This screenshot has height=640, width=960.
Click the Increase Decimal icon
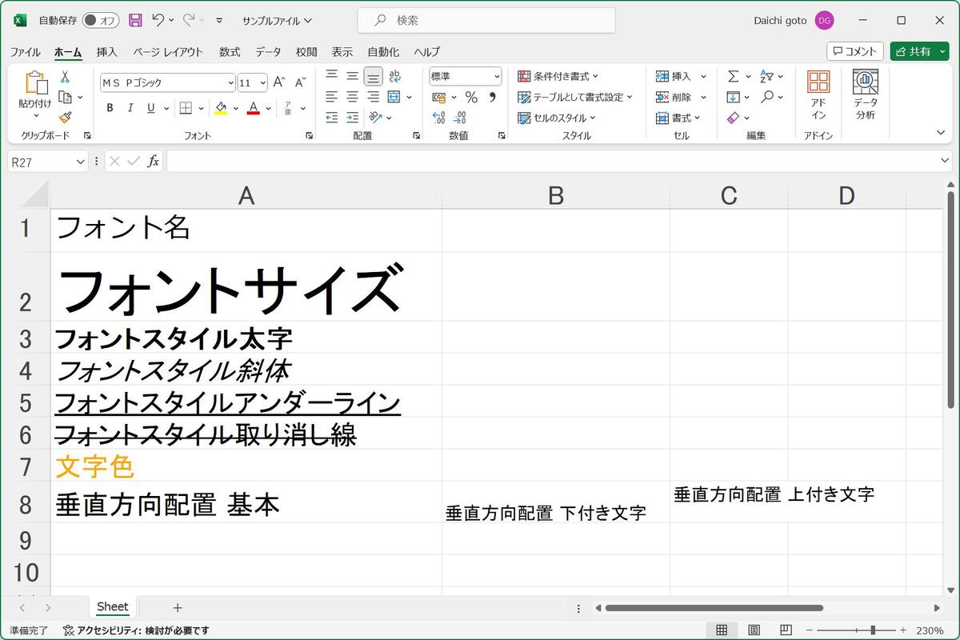(x=438, y=118)
